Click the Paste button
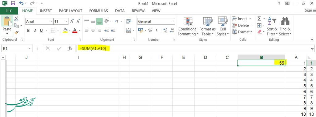The width and height of the screenshot is (316, 117). point(7,26)
